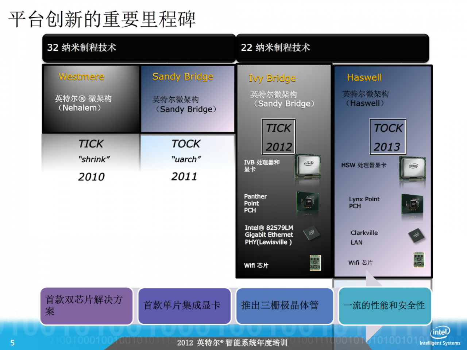This screenshot has height=350, width=467.
Task: Click the (Haswell) microarchitecture text
Action: [365, 103]
